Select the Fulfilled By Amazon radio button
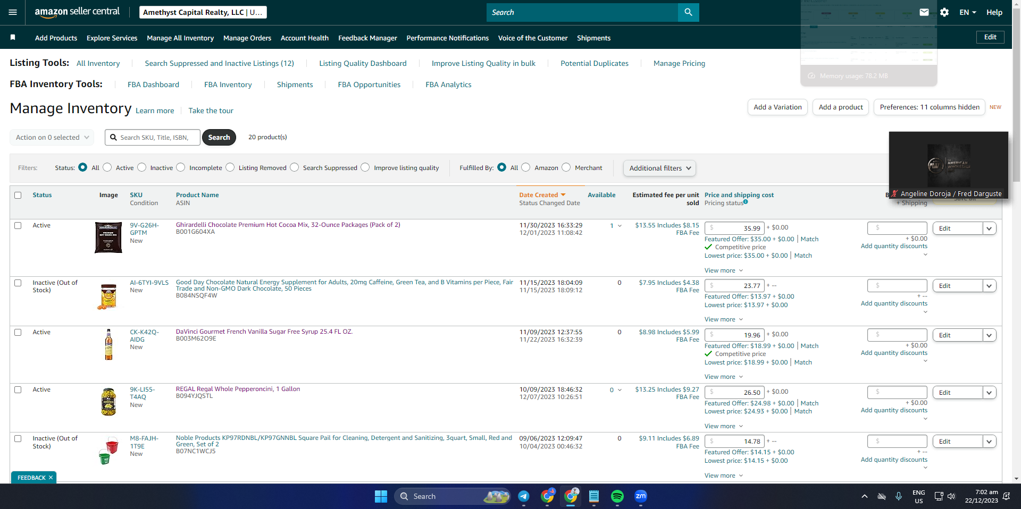Viewport: 1021px width, 509px height. point(526,167)
